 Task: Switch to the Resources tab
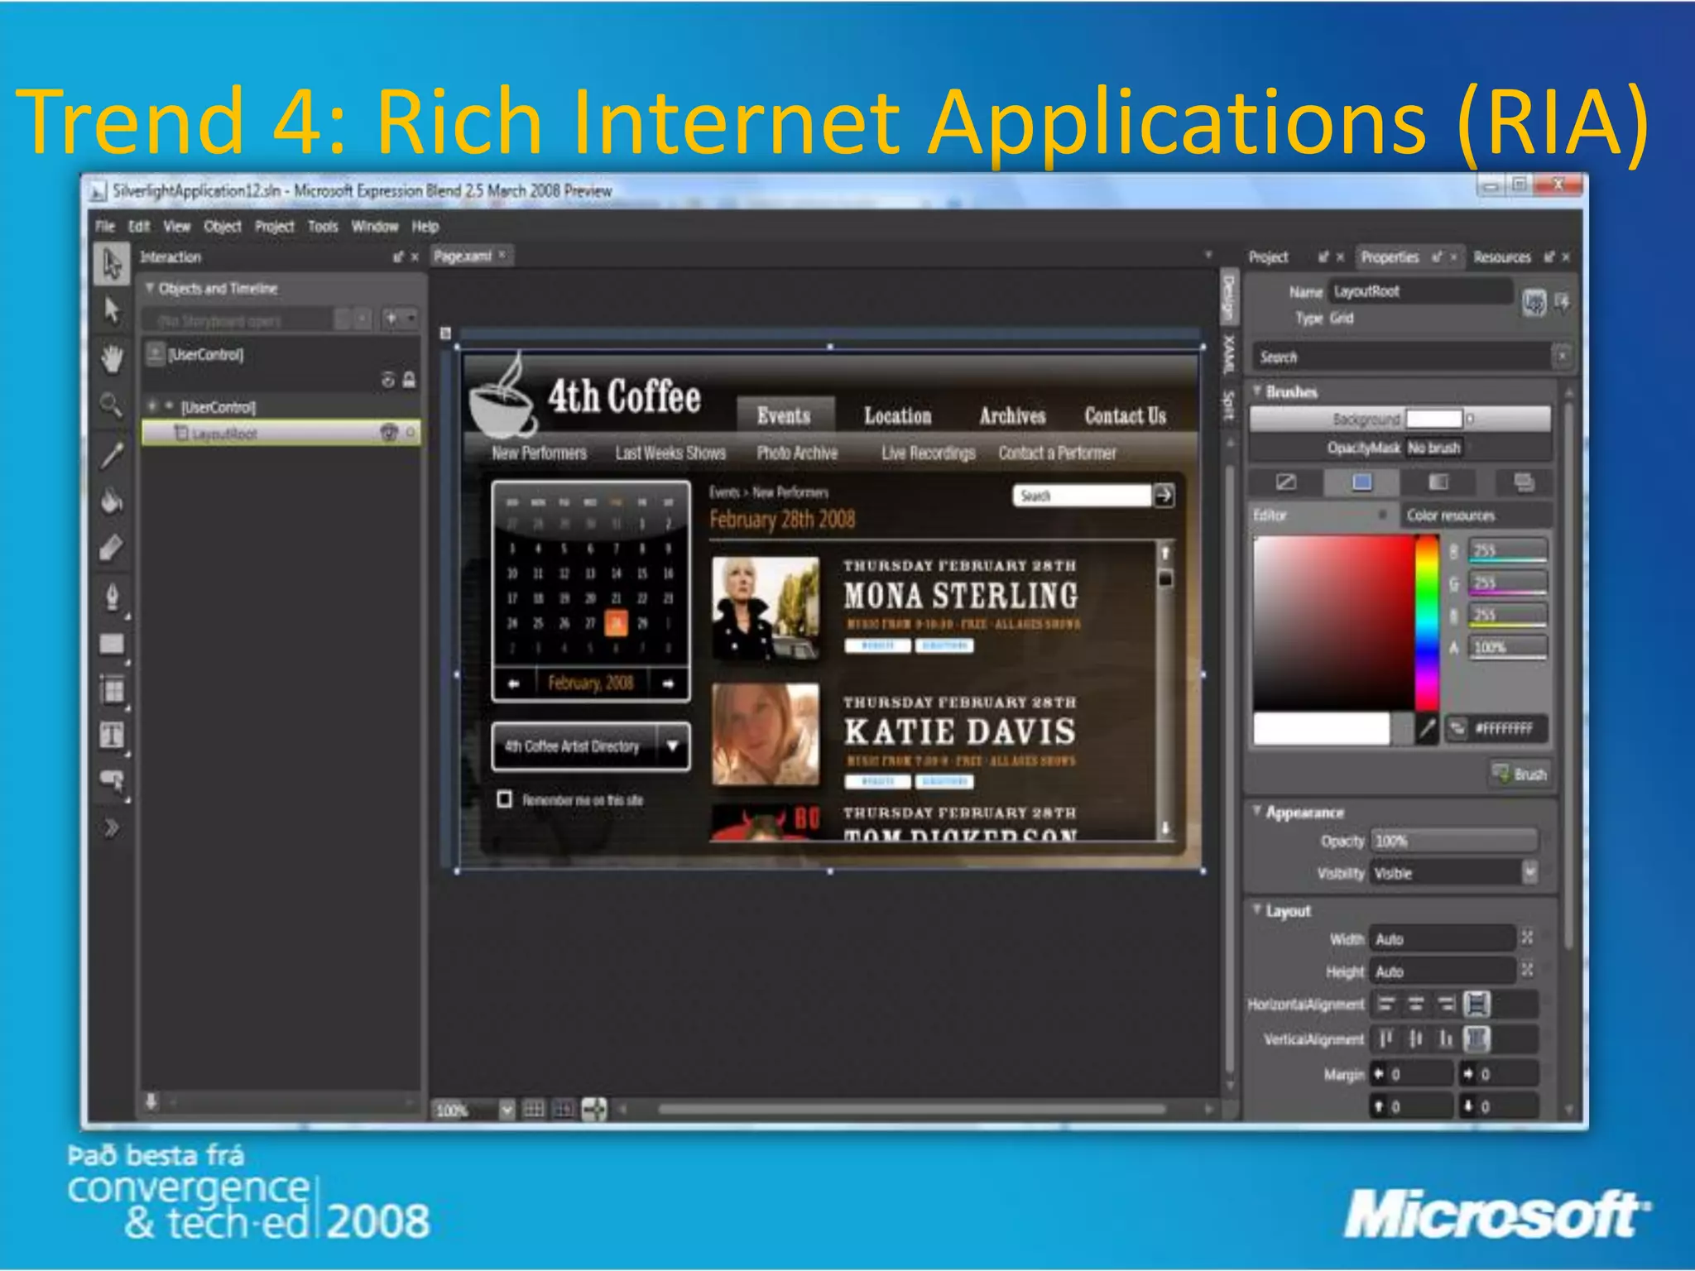(x=1501, y=257)
